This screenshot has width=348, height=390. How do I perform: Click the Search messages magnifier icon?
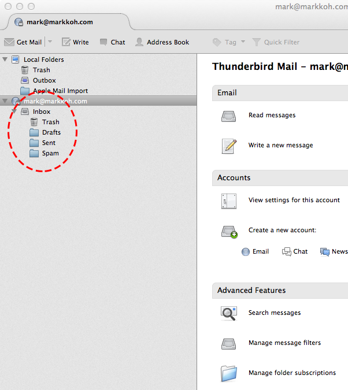coord(228,313)
